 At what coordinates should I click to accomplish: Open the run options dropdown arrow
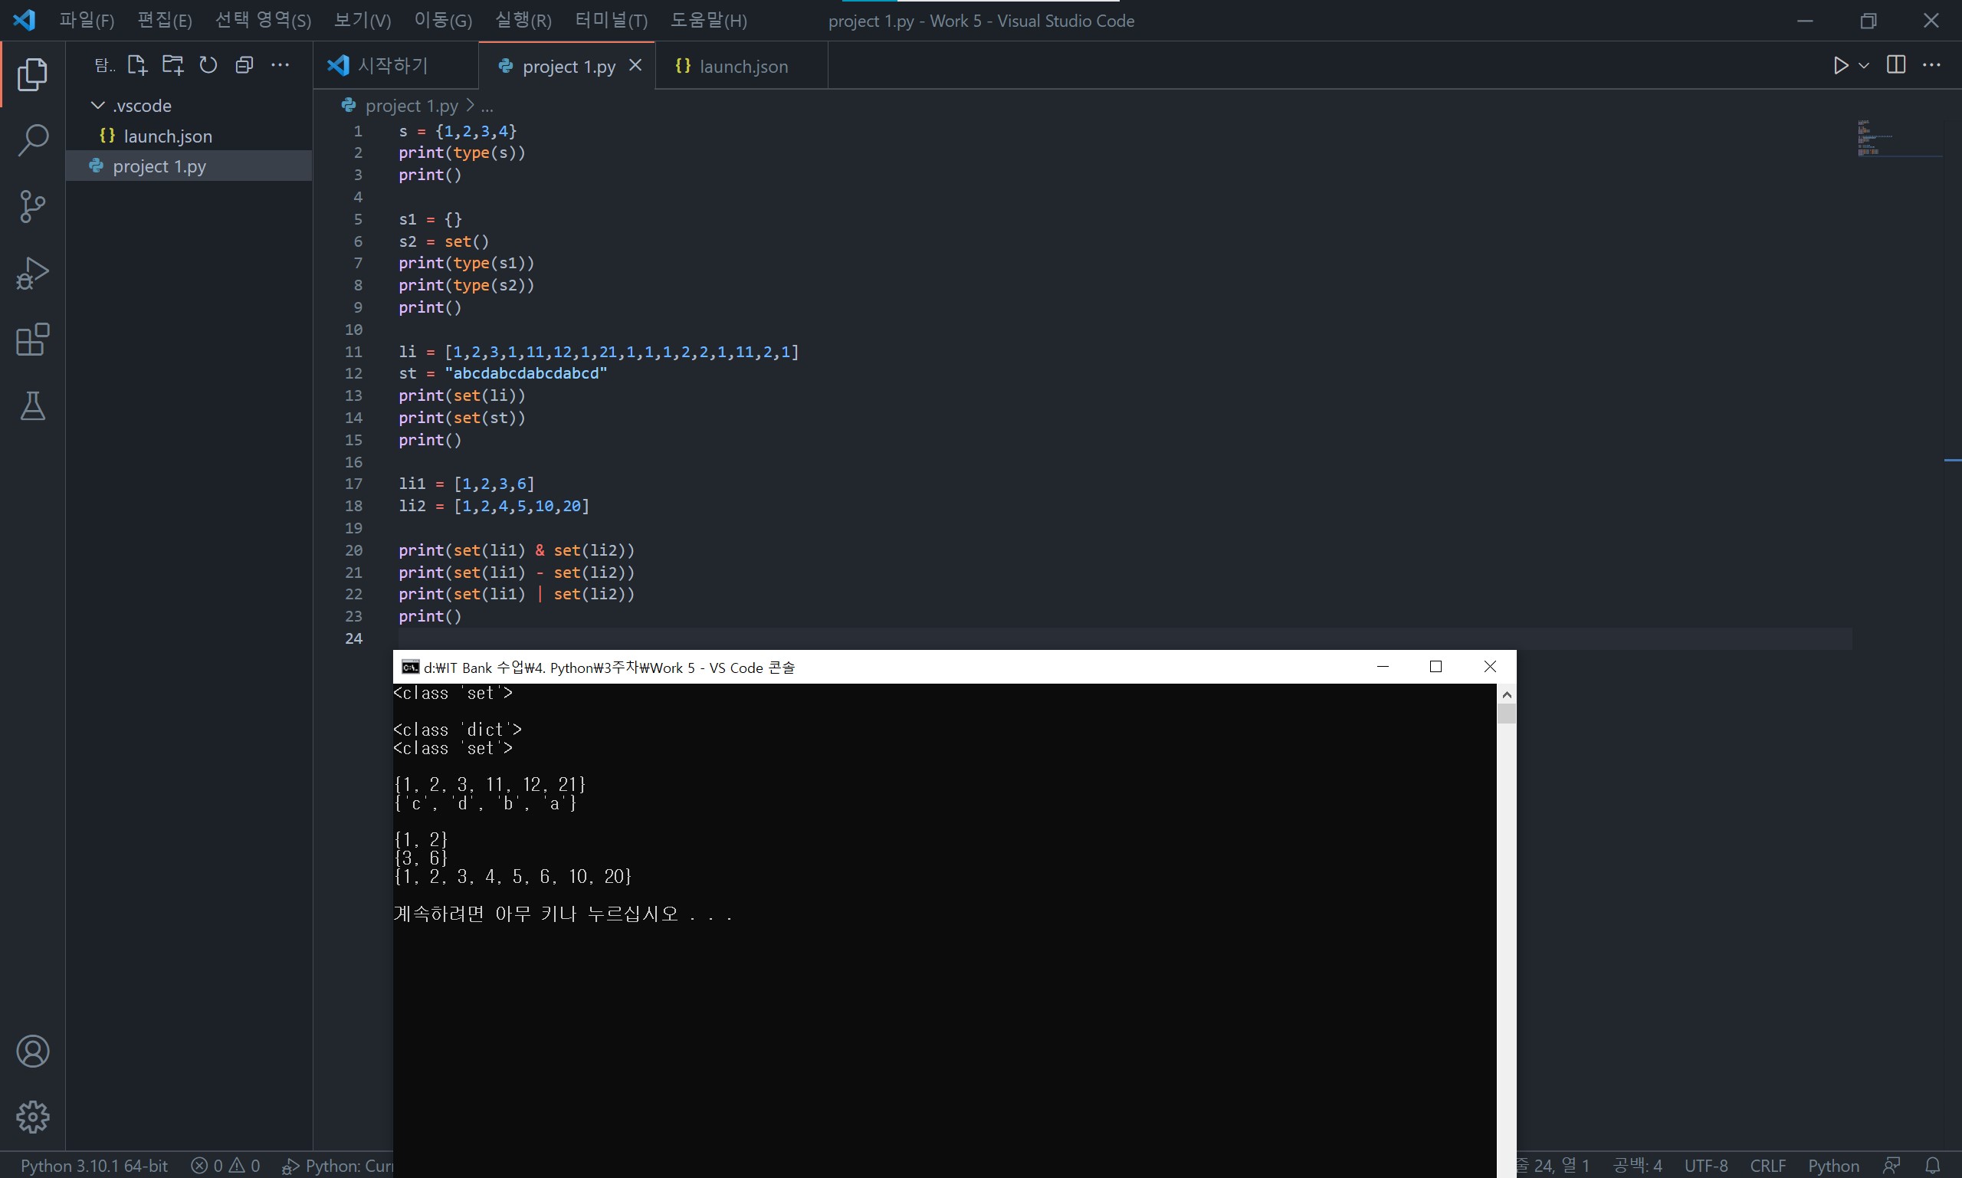(x=1864, y=65)
